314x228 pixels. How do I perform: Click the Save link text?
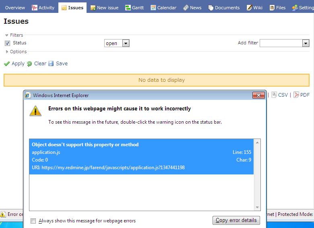click(62, 64)
